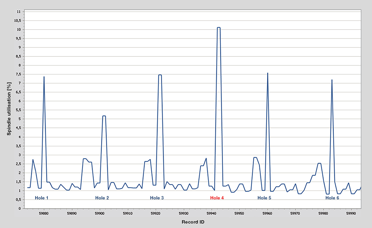
Task: Click the "Hole 5" label
Action: click(x=264, y=198)
